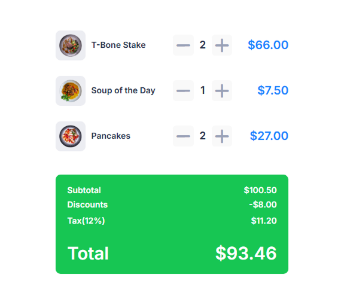Increase T-Bone Stake quantity with plus
341x299 pixels.
pos(222,45)
